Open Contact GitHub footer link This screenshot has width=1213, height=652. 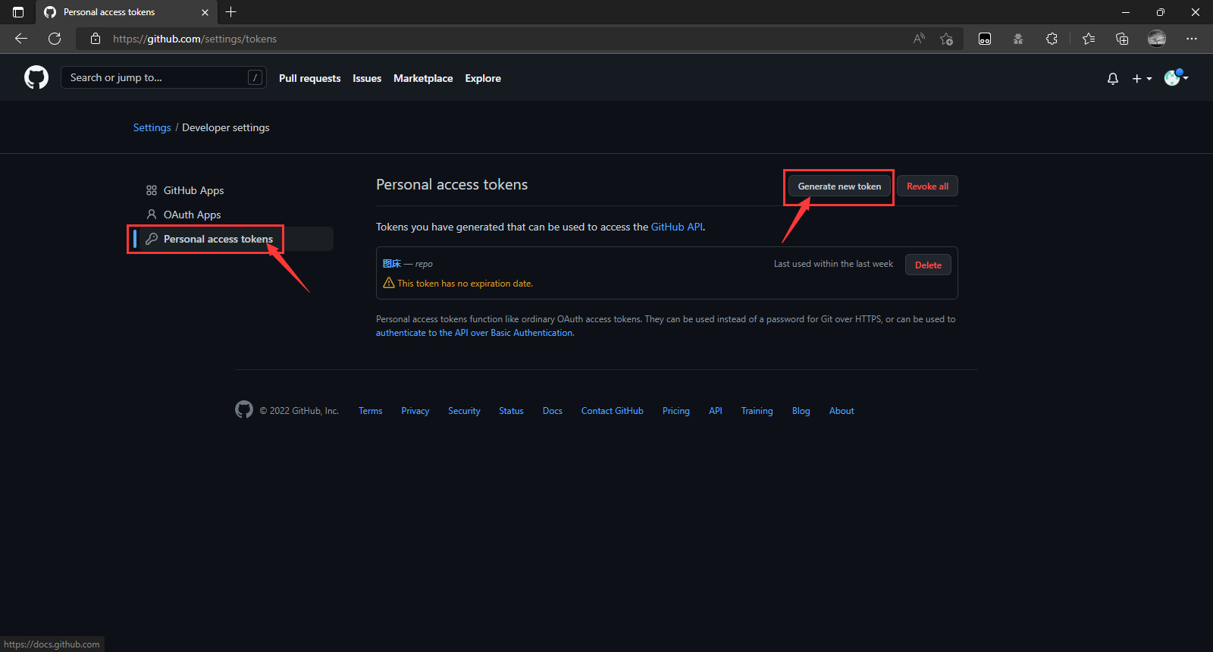click(x=613, y=411)
